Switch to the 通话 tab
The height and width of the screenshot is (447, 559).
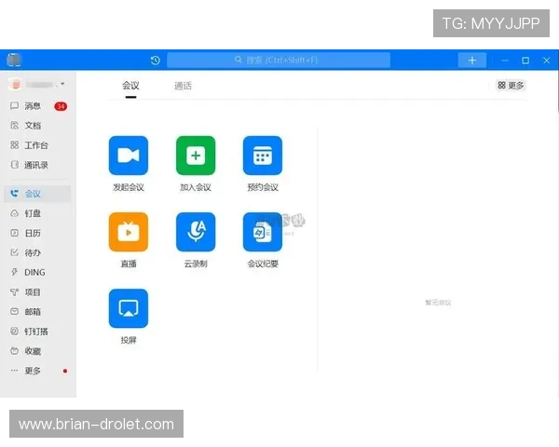click(x=183, y=86)
